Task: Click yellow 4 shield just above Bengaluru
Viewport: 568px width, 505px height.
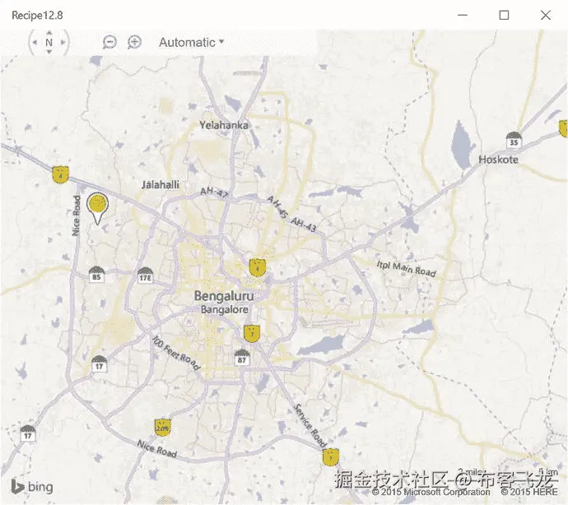Action: (257, 268)
